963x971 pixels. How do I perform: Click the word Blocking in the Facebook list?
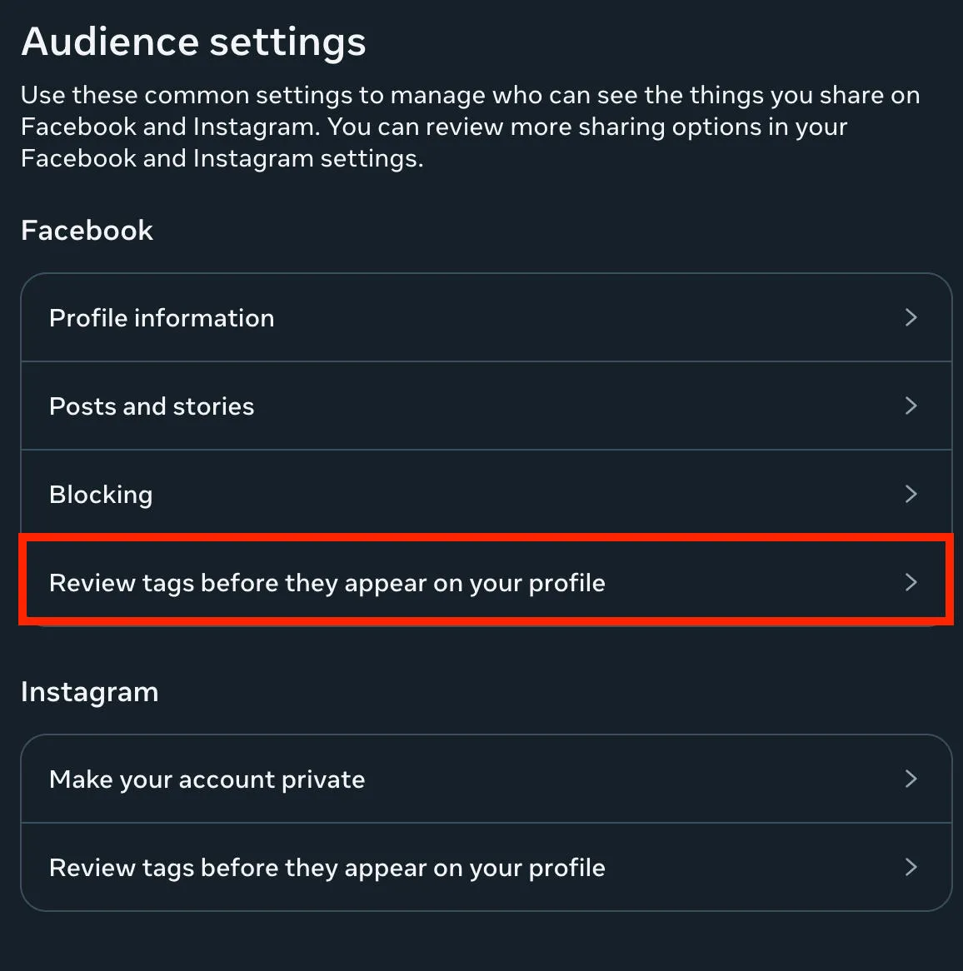(x=101, y=495)
